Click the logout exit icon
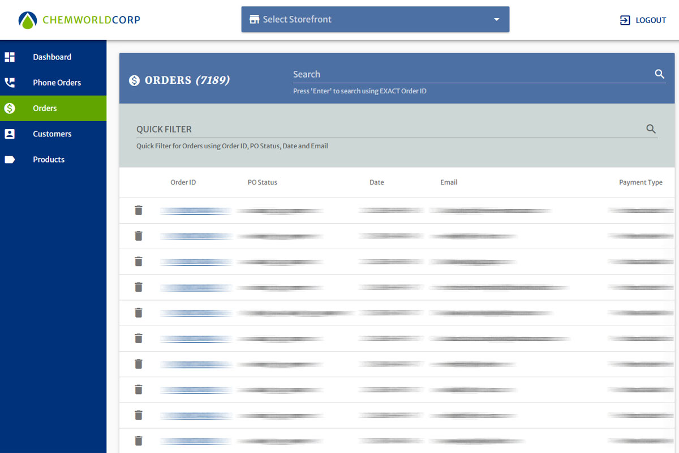Image resolution: width=679 pixels, height=453 pixels. (625, 20)
